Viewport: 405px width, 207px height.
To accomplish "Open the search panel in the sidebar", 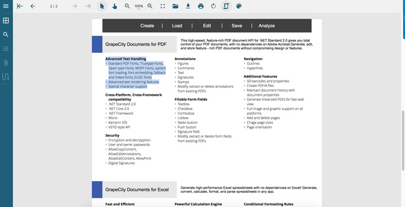I will tap(6, 34).
